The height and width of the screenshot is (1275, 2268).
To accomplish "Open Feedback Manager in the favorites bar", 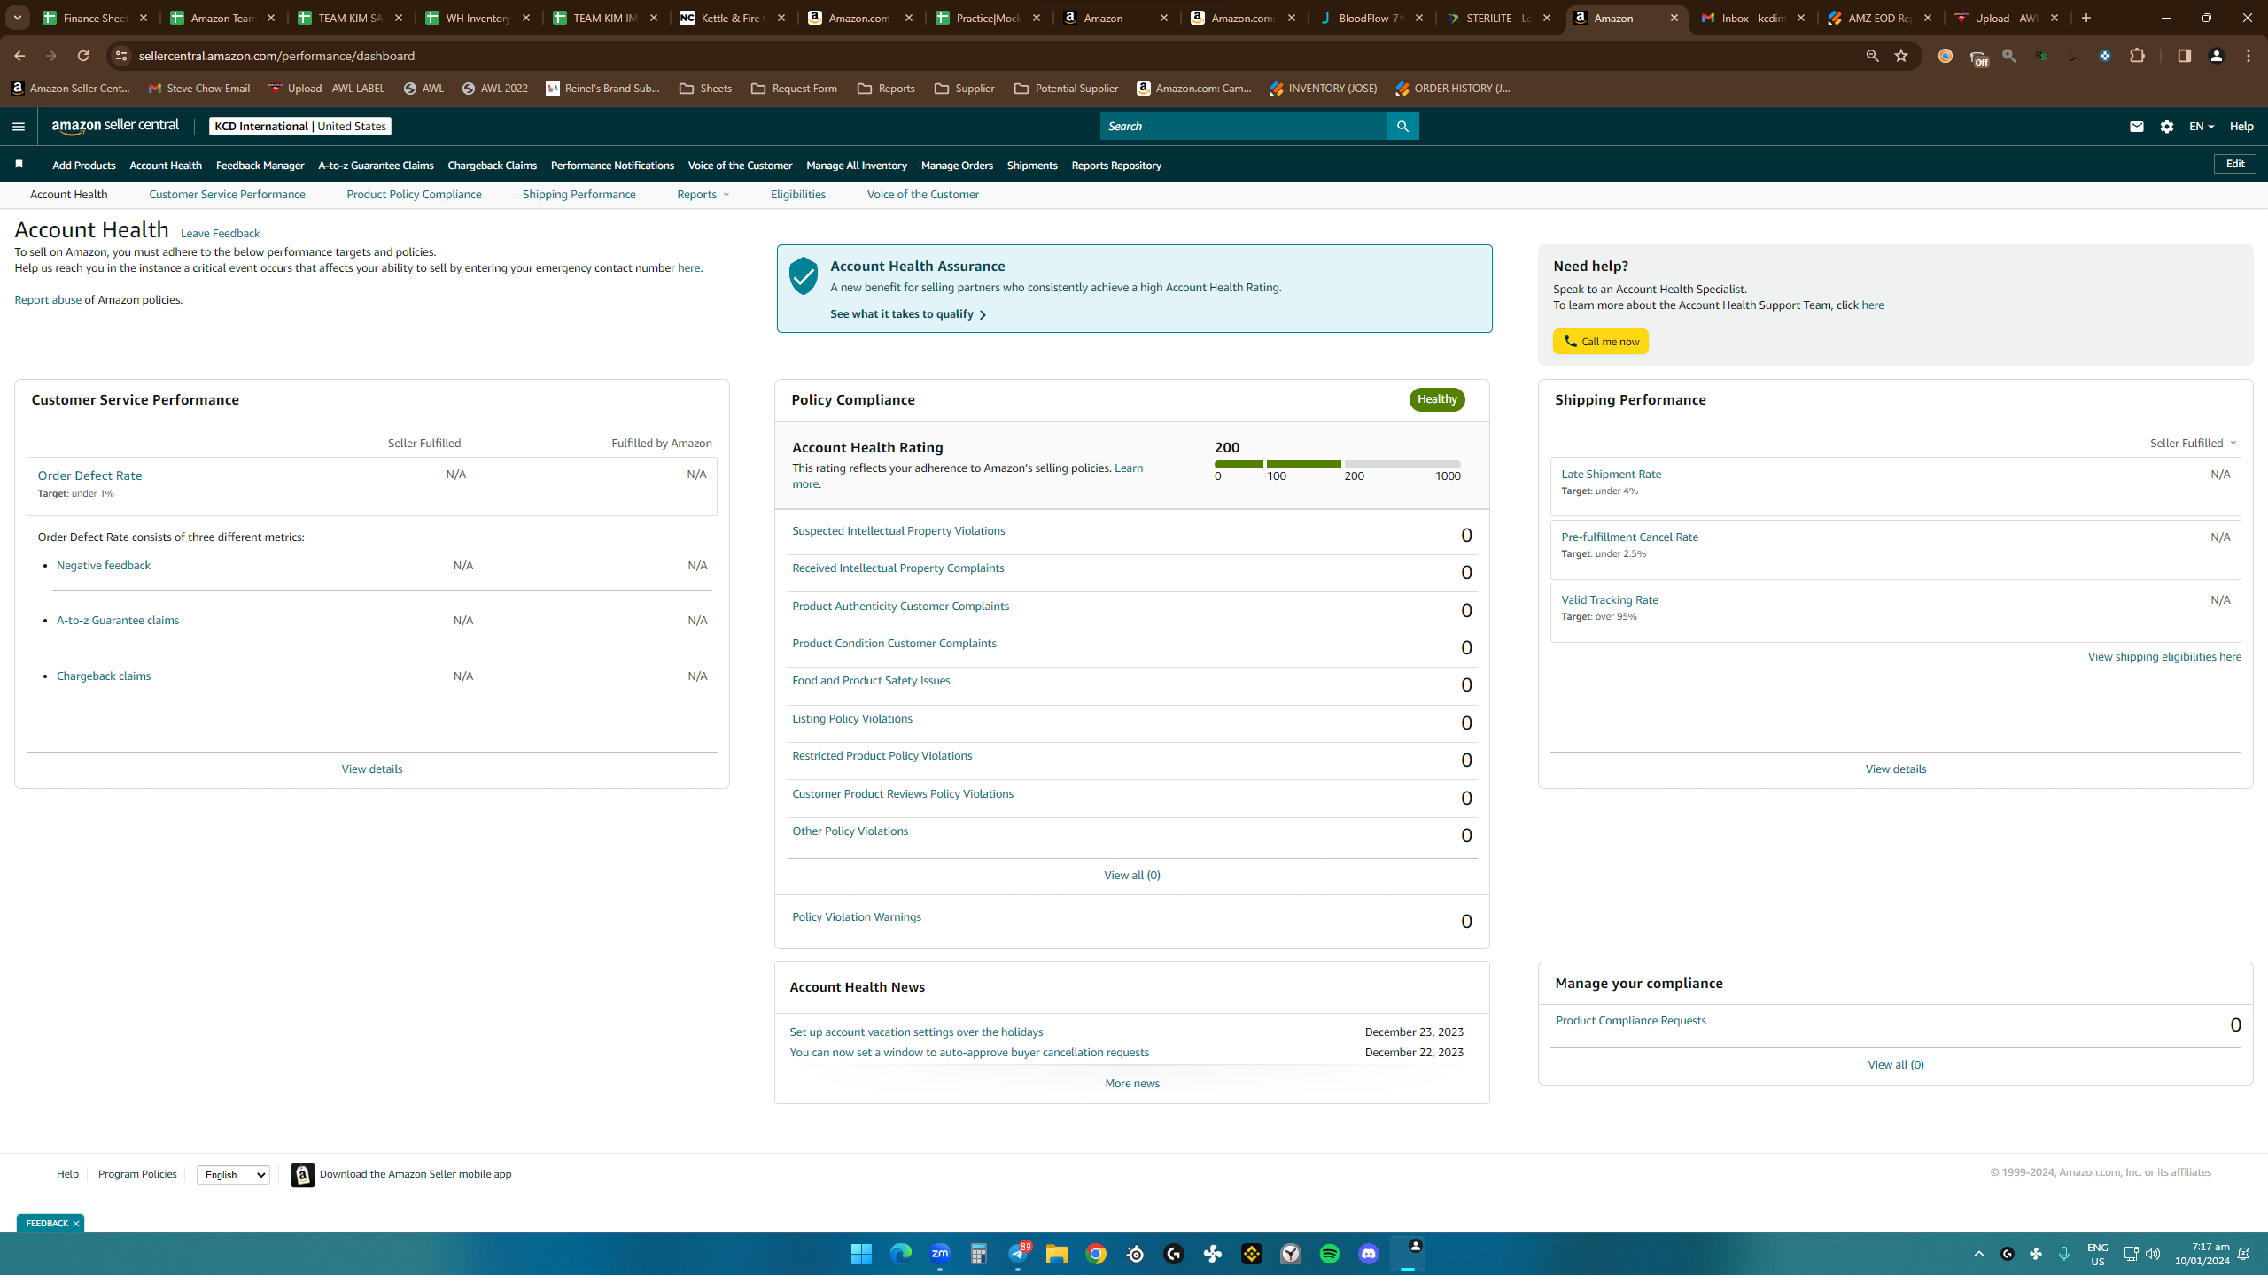I will pyautogui.click(x=260, y=166).
